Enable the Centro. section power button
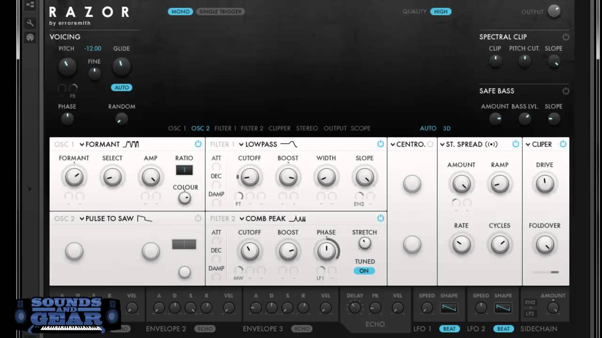602x338 pixels. 430,144
